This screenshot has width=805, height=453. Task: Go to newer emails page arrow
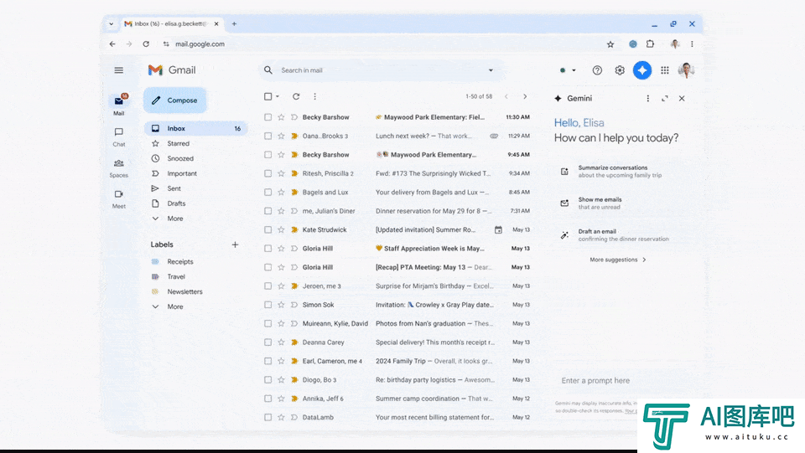(x=506, y=96)
